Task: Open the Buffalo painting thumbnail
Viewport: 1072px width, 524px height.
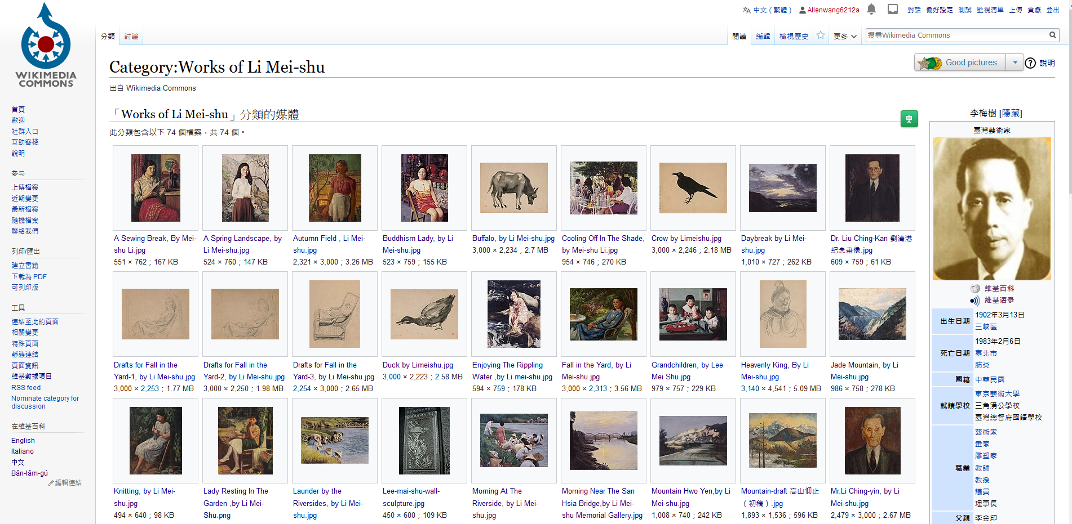Action: coord(514,187)
